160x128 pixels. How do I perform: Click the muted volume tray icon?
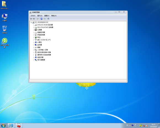(x=147, y=126)
